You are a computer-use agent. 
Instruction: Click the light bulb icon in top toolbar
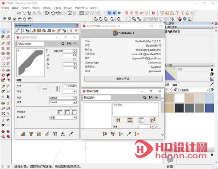(147, 13)
